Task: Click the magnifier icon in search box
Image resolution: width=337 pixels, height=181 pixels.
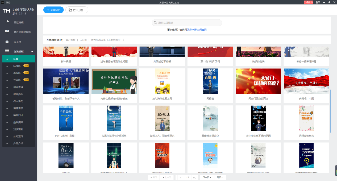Action: pos(155,23)
